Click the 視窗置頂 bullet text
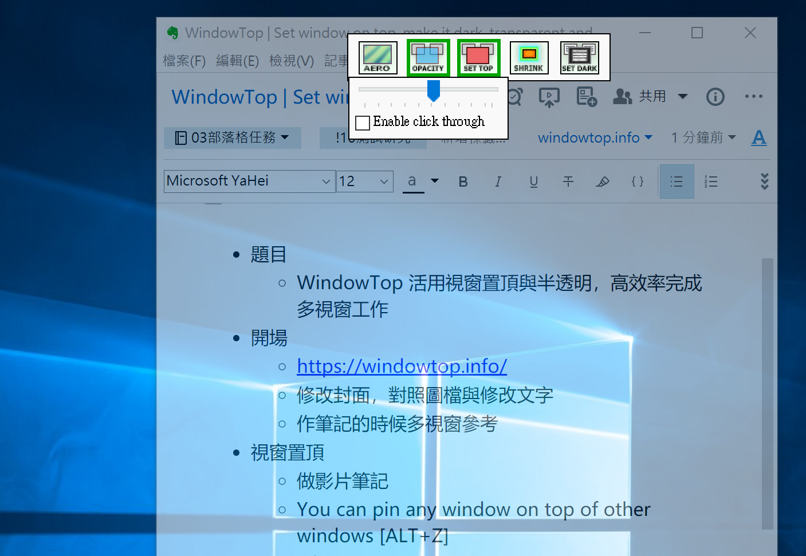Viewport: 806px width, 556px height. pyautogui.click(x=288, y=453)
